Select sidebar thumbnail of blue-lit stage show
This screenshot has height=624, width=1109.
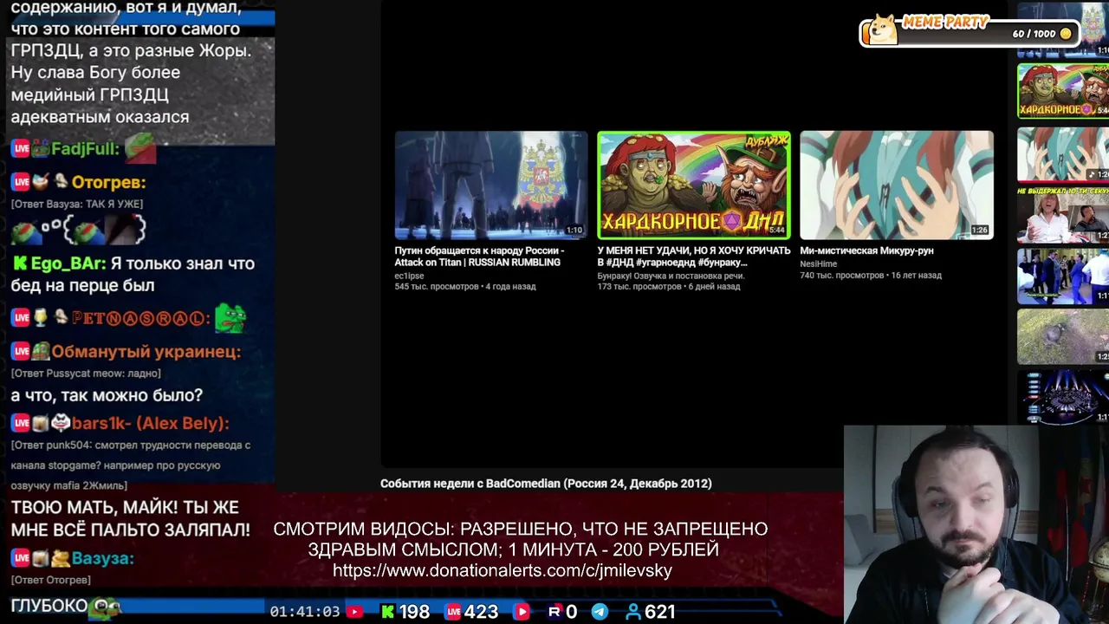tap(1063, 397)
